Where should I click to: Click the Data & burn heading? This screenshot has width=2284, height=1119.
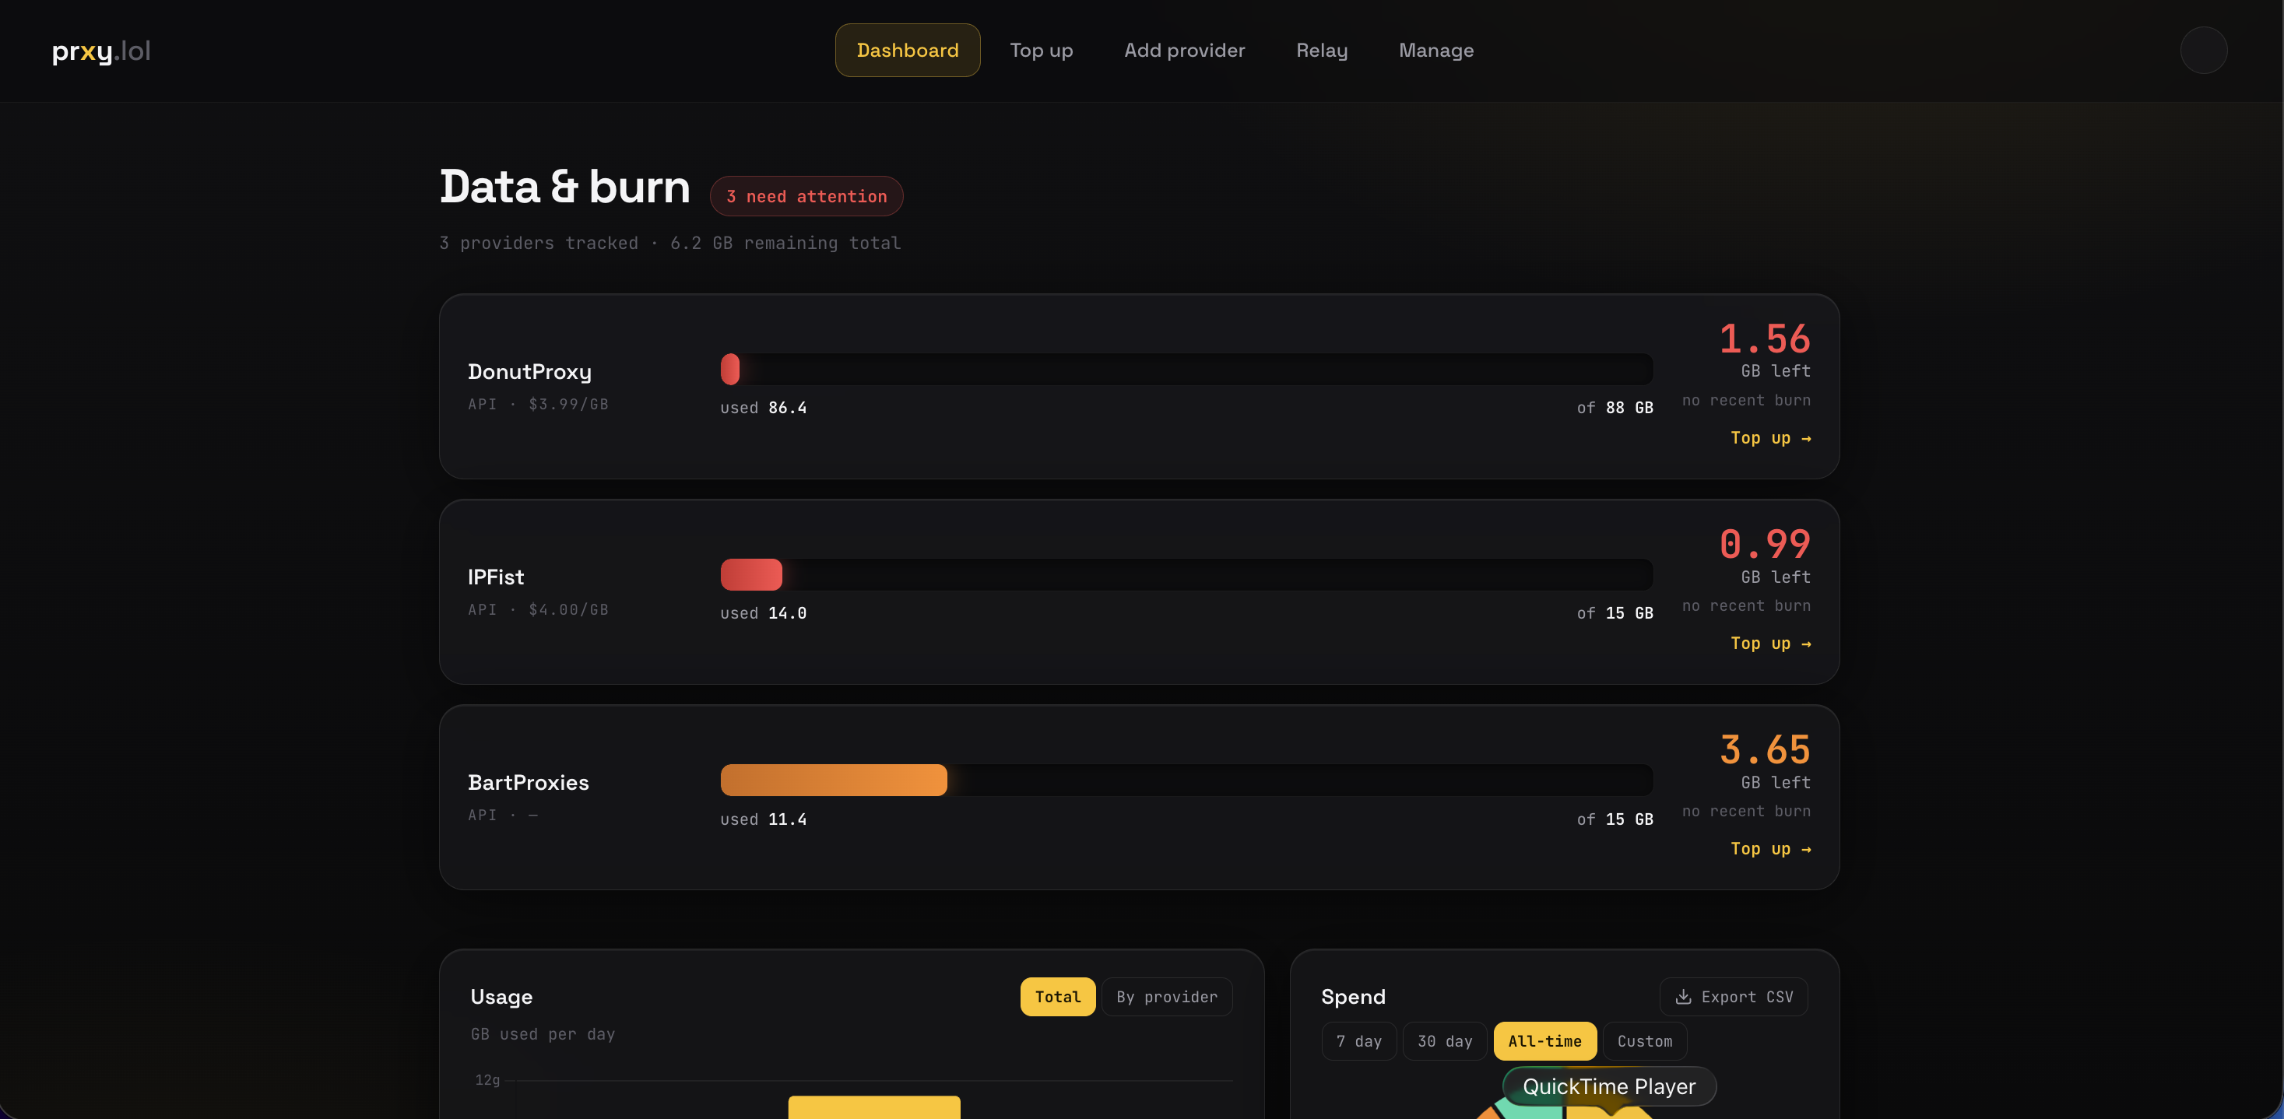point(565,187)
